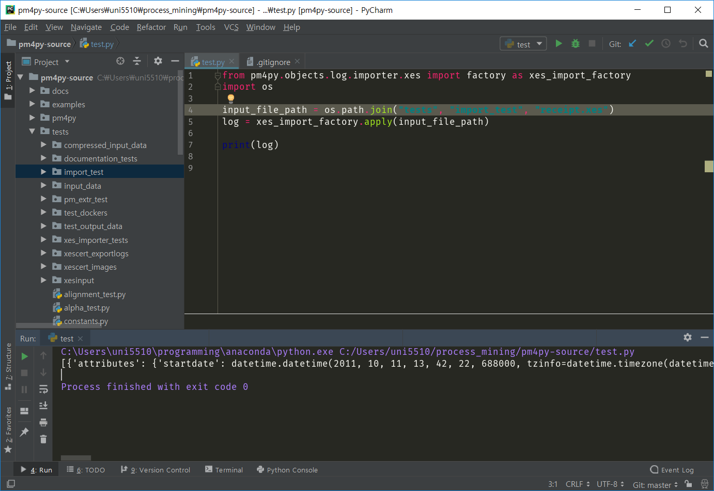Screen dimensions: 714x491
Task: Open the VCS menu
Action: click(231, 27)
